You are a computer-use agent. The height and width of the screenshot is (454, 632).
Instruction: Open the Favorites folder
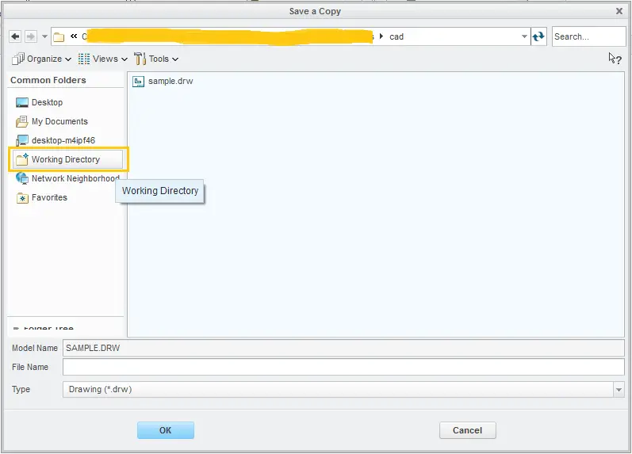coord(49,197)
